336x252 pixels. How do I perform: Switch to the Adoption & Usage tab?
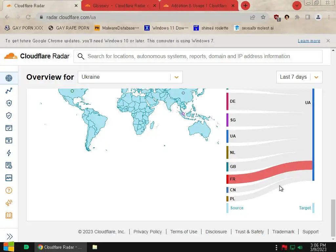pyautogui.click(x=199, y=6)
